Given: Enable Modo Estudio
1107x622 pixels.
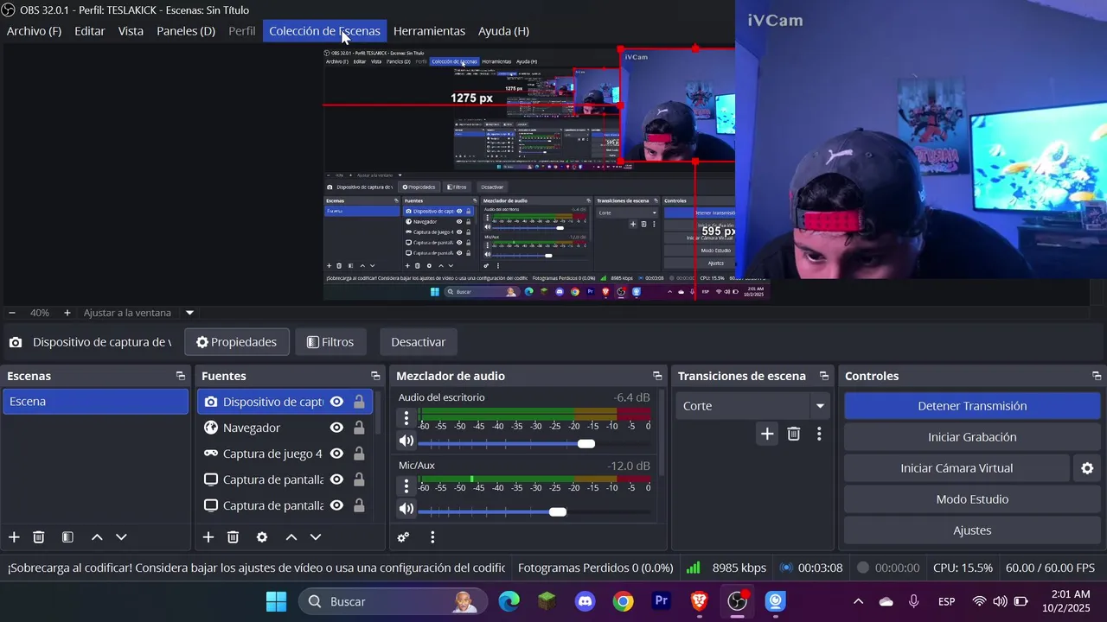Looking at the screenshot, I should tap(972, 499).
